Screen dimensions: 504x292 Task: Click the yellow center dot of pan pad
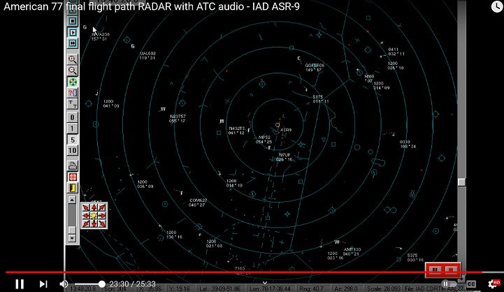(94, 216)
